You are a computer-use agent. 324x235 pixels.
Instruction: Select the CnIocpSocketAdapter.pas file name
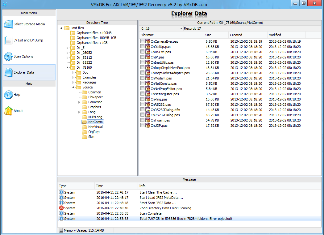click(170, 73)
